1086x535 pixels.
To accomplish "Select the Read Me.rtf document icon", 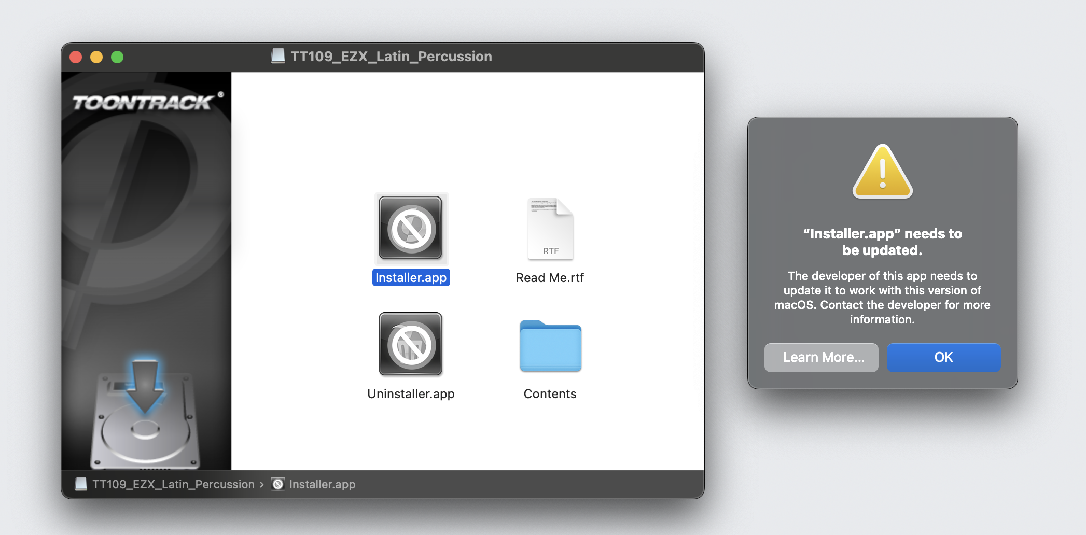I will 550,229.
